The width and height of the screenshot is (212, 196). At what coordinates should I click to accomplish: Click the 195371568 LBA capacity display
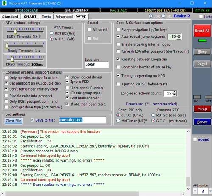pos(165,10)
